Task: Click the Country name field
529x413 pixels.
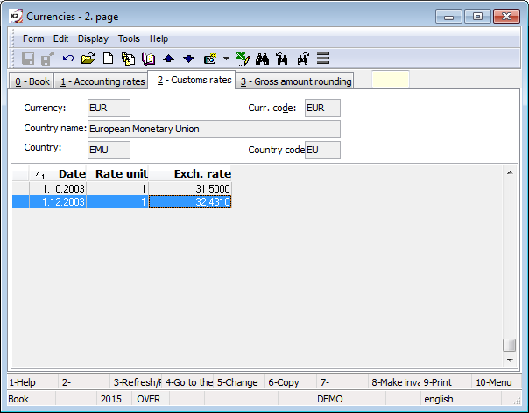Action: click(x=214, y=129)
